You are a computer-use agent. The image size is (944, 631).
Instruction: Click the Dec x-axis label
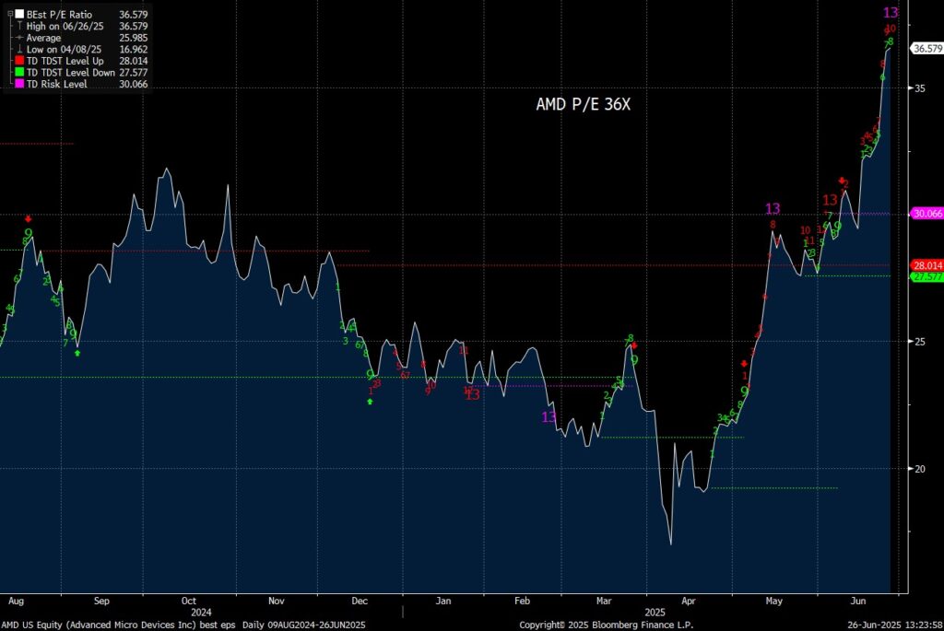point(360,601)
